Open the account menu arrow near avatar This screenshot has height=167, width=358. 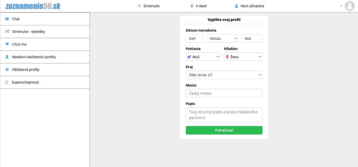(341, 6)
